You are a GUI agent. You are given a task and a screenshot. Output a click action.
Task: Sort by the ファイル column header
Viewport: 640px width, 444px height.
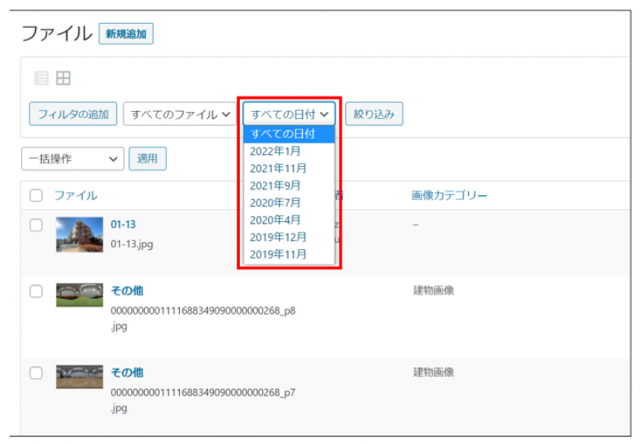(75, 196)
